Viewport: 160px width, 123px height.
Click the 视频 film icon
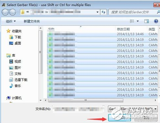point(11,61)
